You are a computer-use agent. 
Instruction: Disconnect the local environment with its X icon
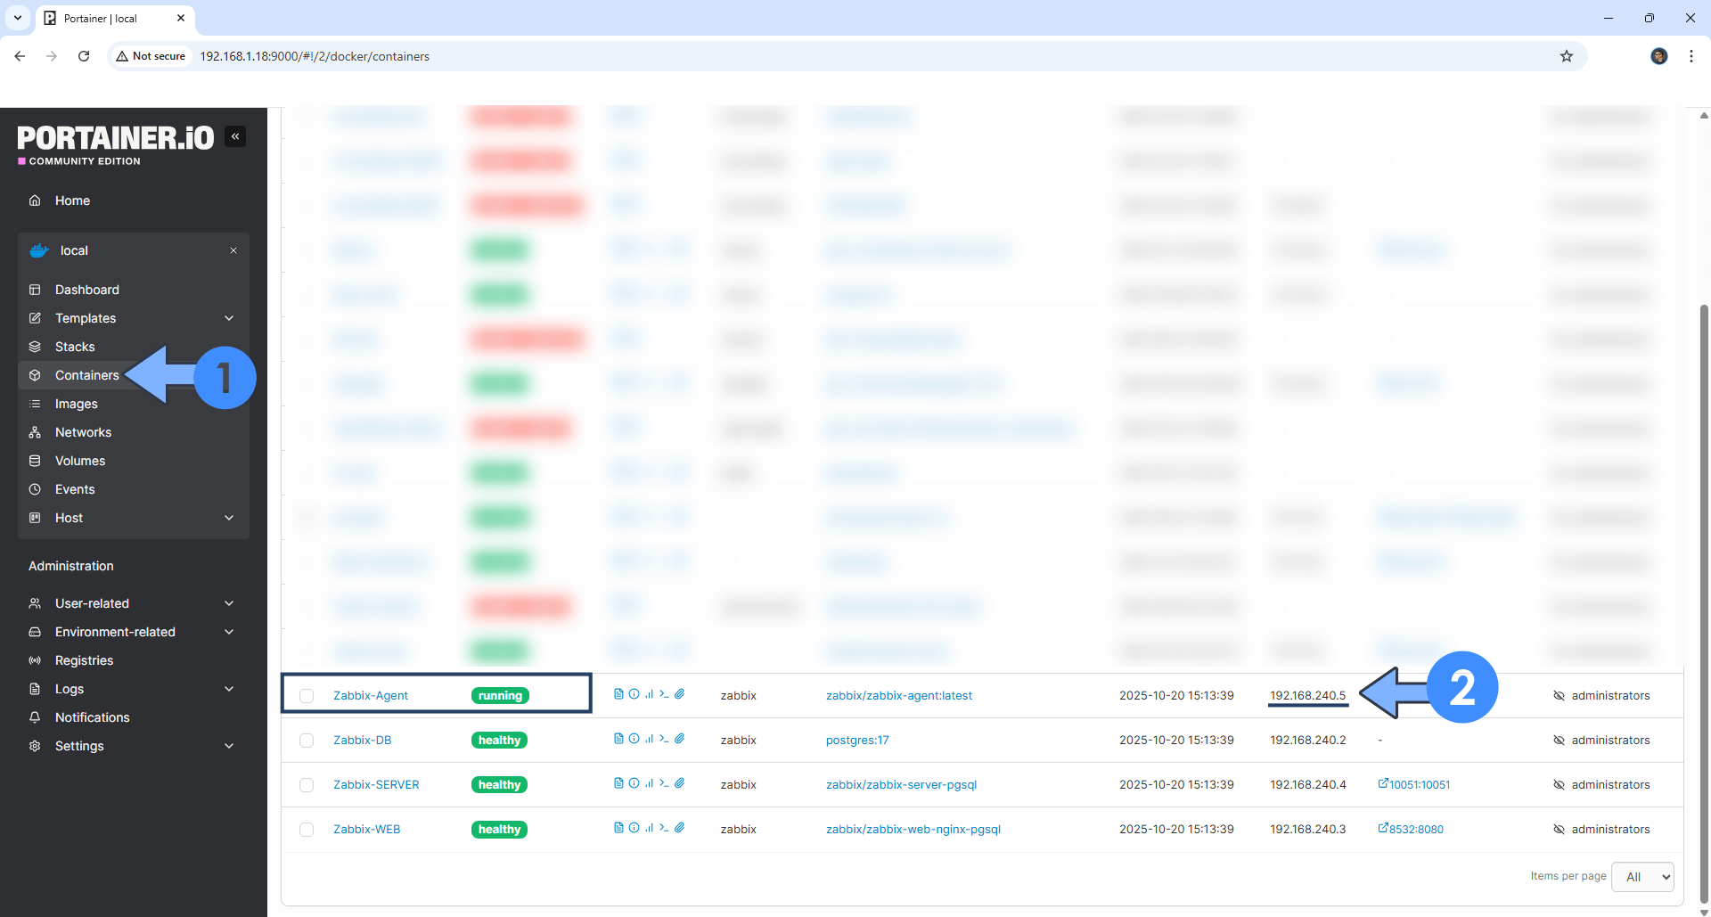233,250
